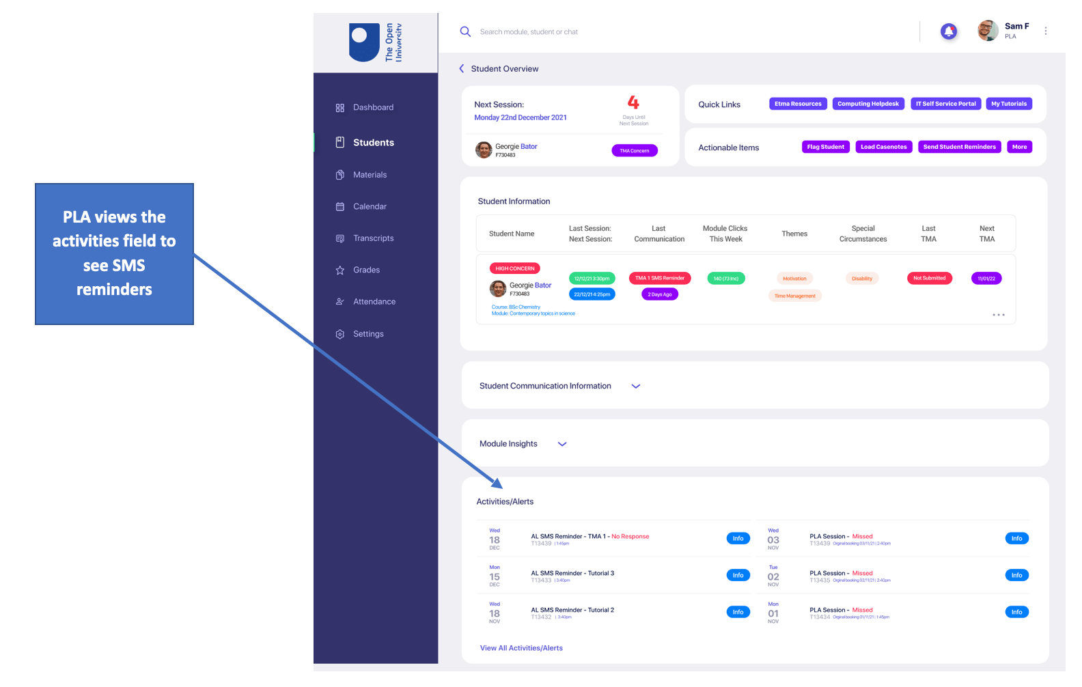
Task: Click the Calendar icon in sidebar
Action: pos(340,207)
